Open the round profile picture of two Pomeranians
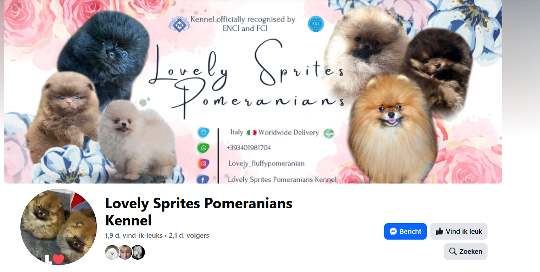The height and width of the screenshot is (272, 540). (59, 227)
